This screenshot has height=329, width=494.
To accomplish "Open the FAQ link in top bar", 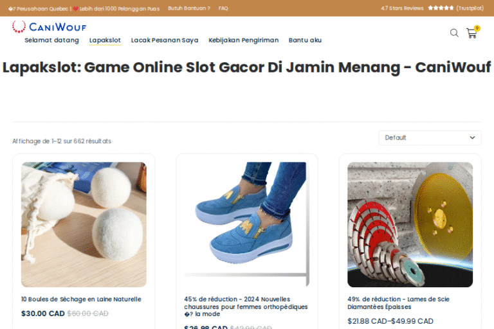I will (223, 8).
